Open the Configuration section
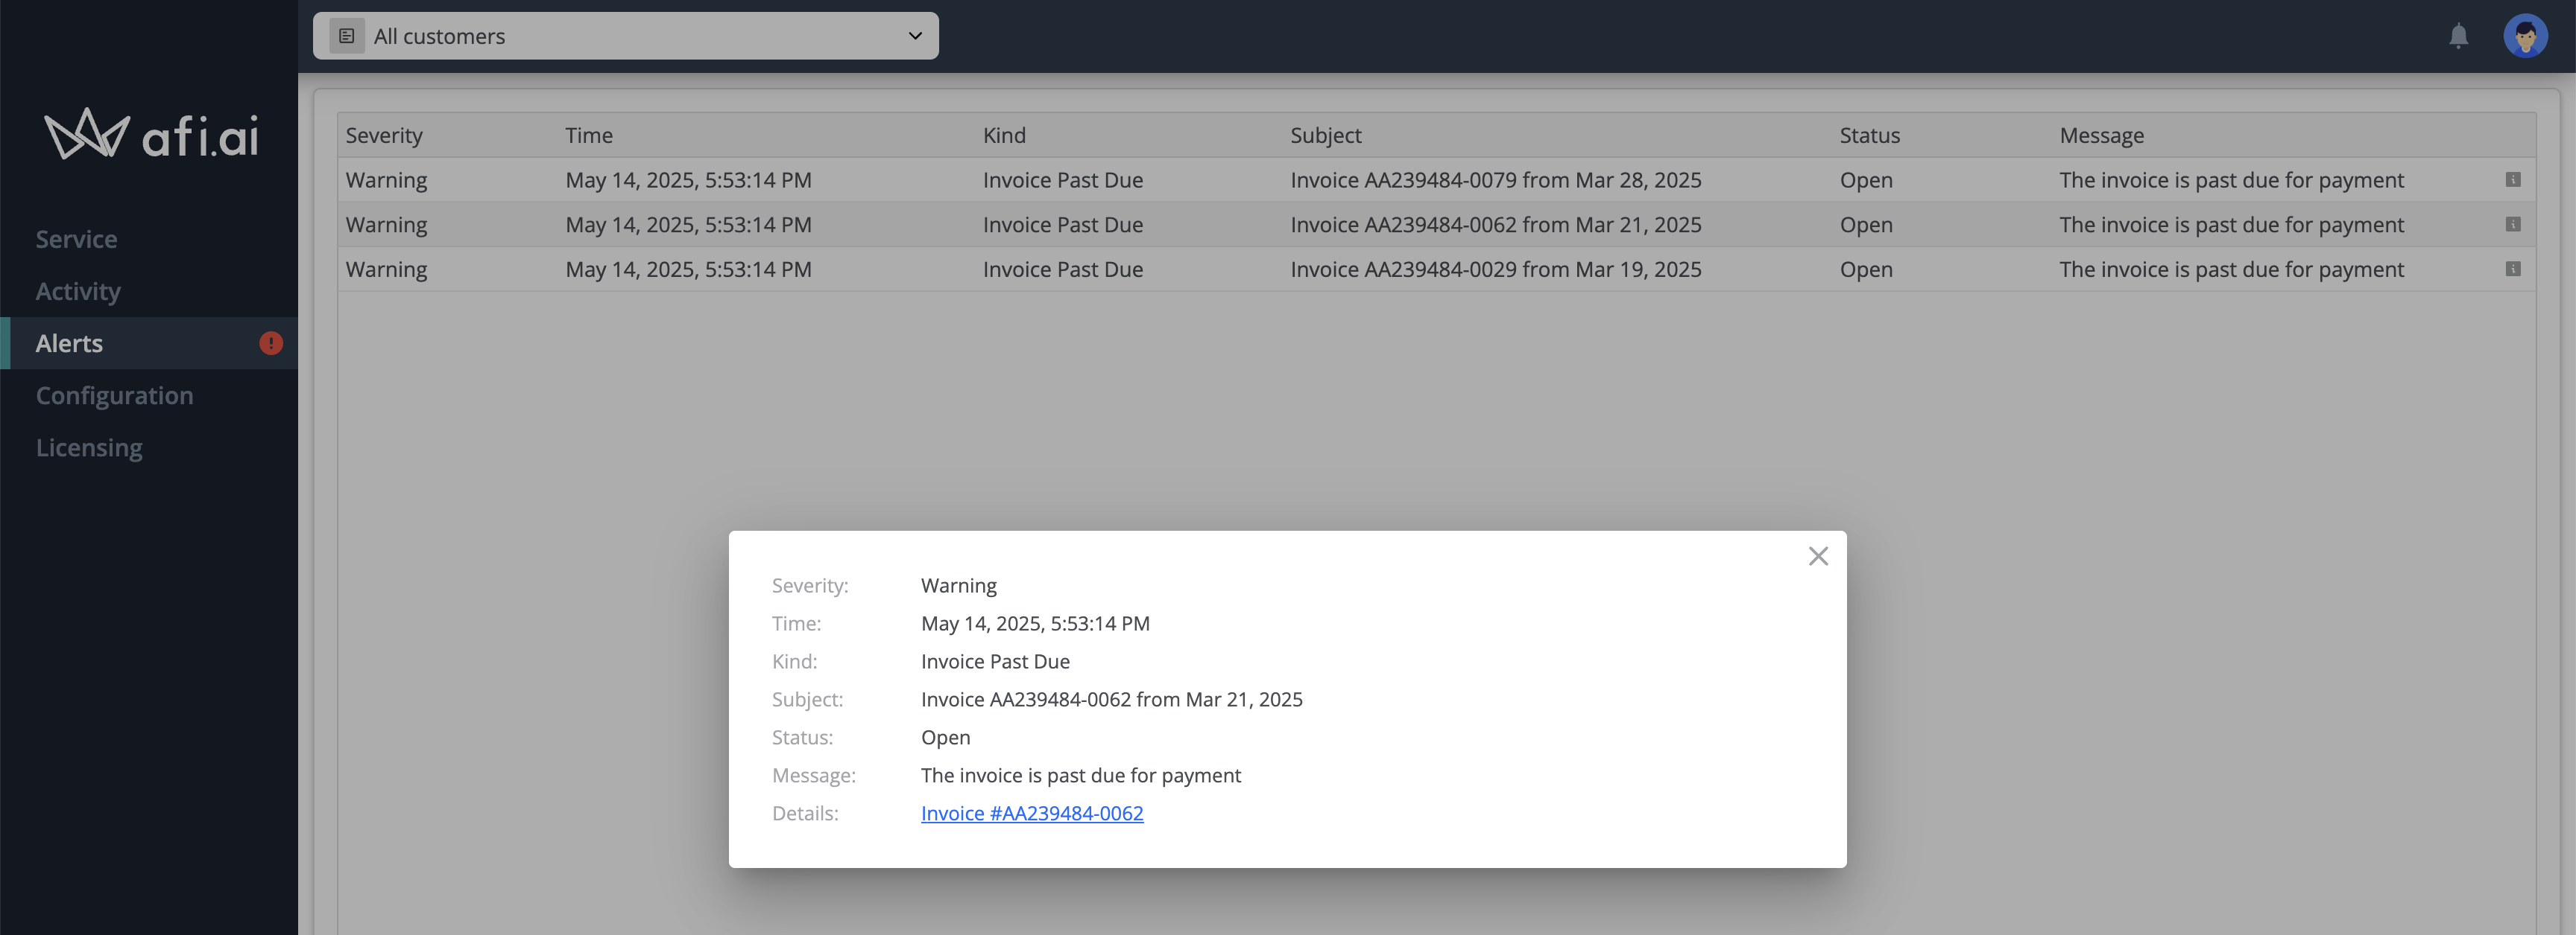The height and width of the screenshot is (935, 2576). 114,395
